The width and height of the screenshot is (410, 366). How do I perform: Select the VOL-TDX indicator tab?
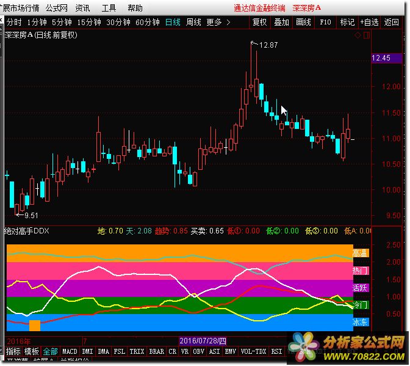coord(253,352)
